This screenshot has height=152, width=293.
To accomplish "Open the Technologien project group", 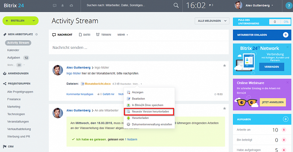I will point(16,114).
